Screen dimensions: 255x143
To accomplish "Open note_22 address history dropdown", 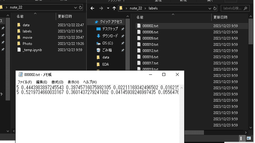I will (x=75, y=7).
